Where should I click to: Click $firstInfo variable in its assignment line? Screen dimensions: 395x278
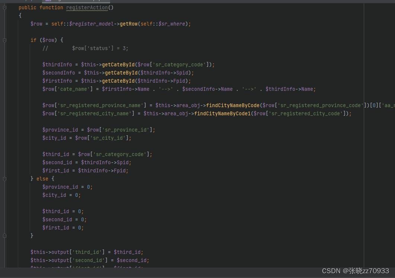pos(57,81)
